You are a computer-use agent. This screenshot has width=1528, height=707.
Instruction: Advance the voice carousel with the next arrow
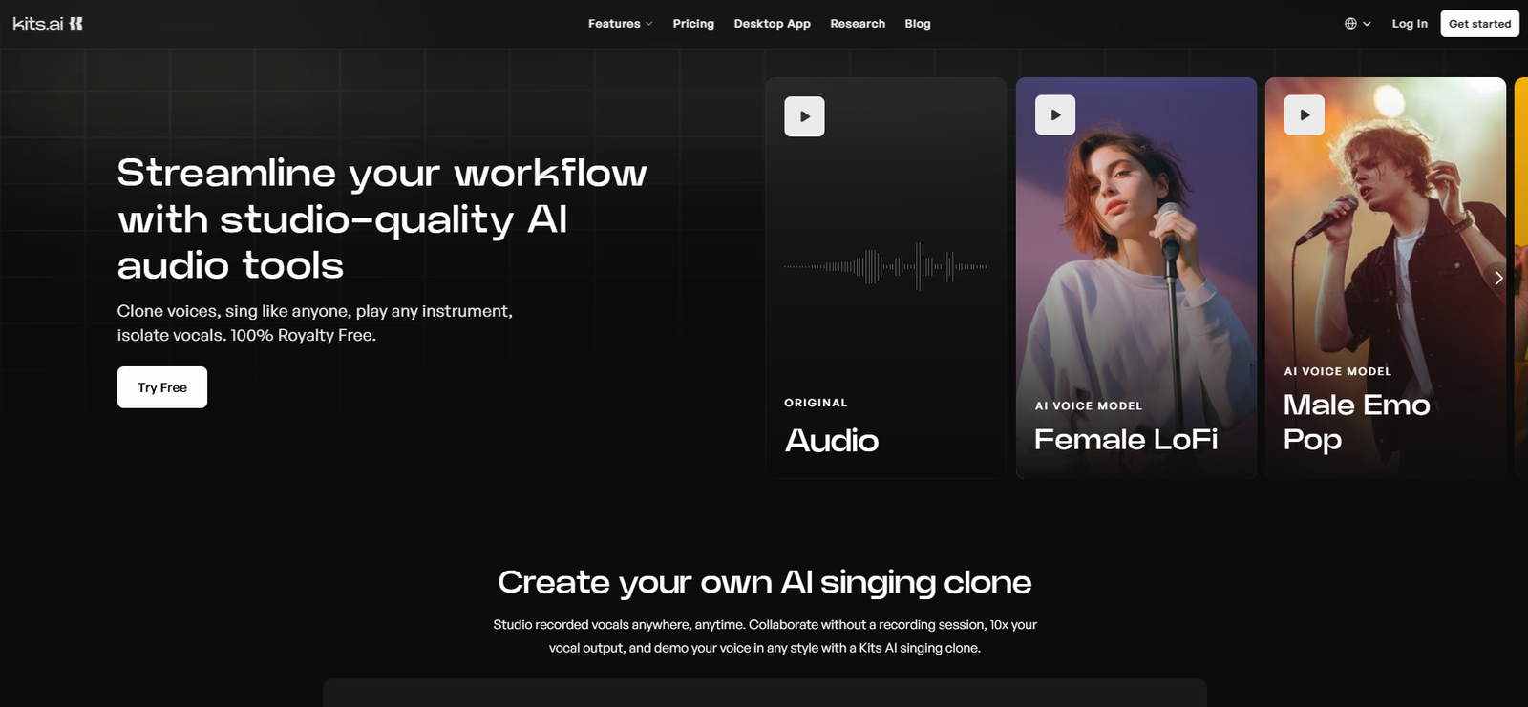[1497, 278]
